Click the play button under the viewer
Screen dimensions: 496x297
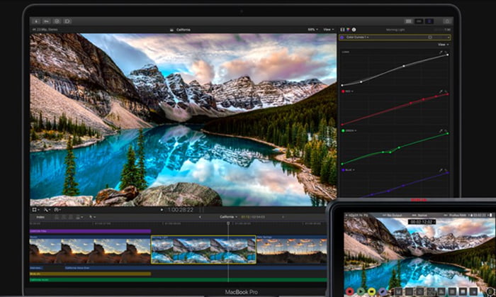[162, 210]
